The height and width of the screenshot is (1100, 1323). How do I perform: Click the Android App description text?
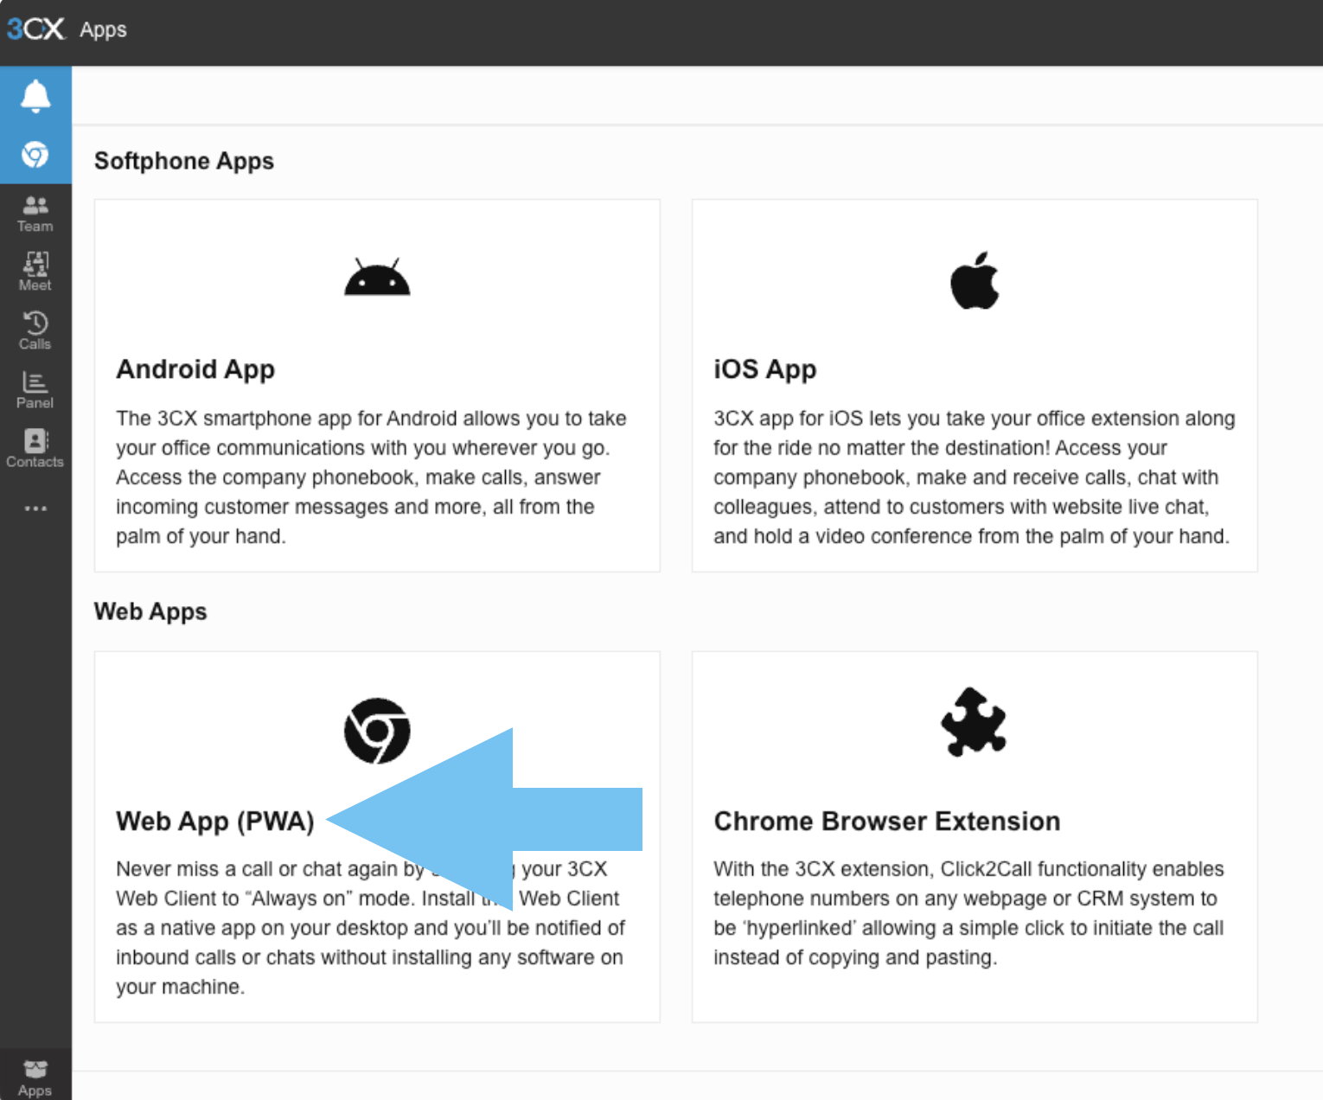coord(372,477)
